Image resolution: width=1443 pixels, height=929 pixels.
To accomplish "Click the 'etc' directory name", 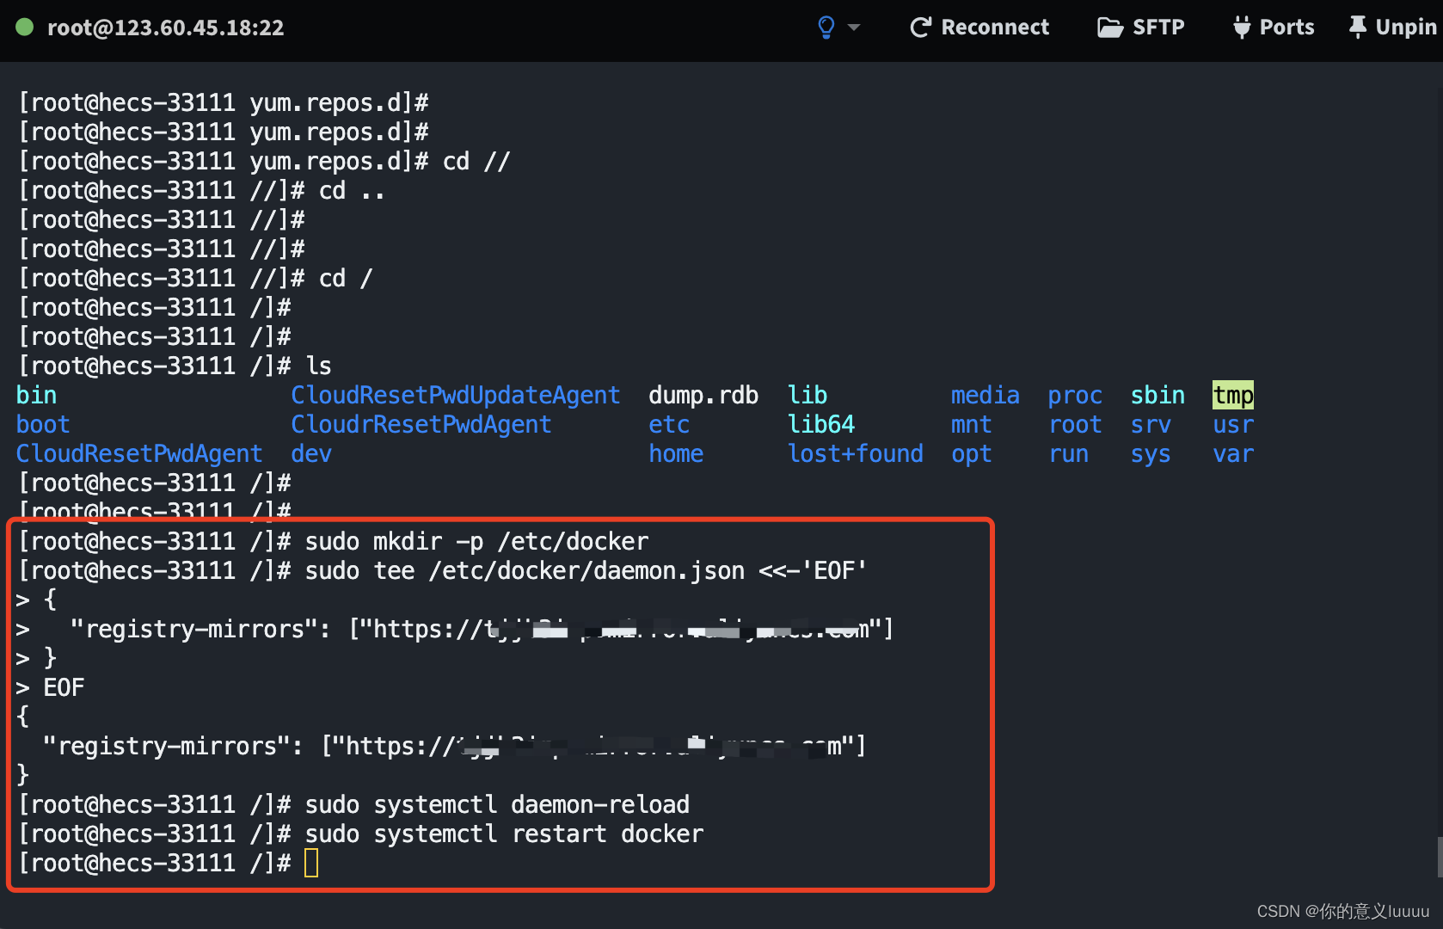I will pos(669,424).
